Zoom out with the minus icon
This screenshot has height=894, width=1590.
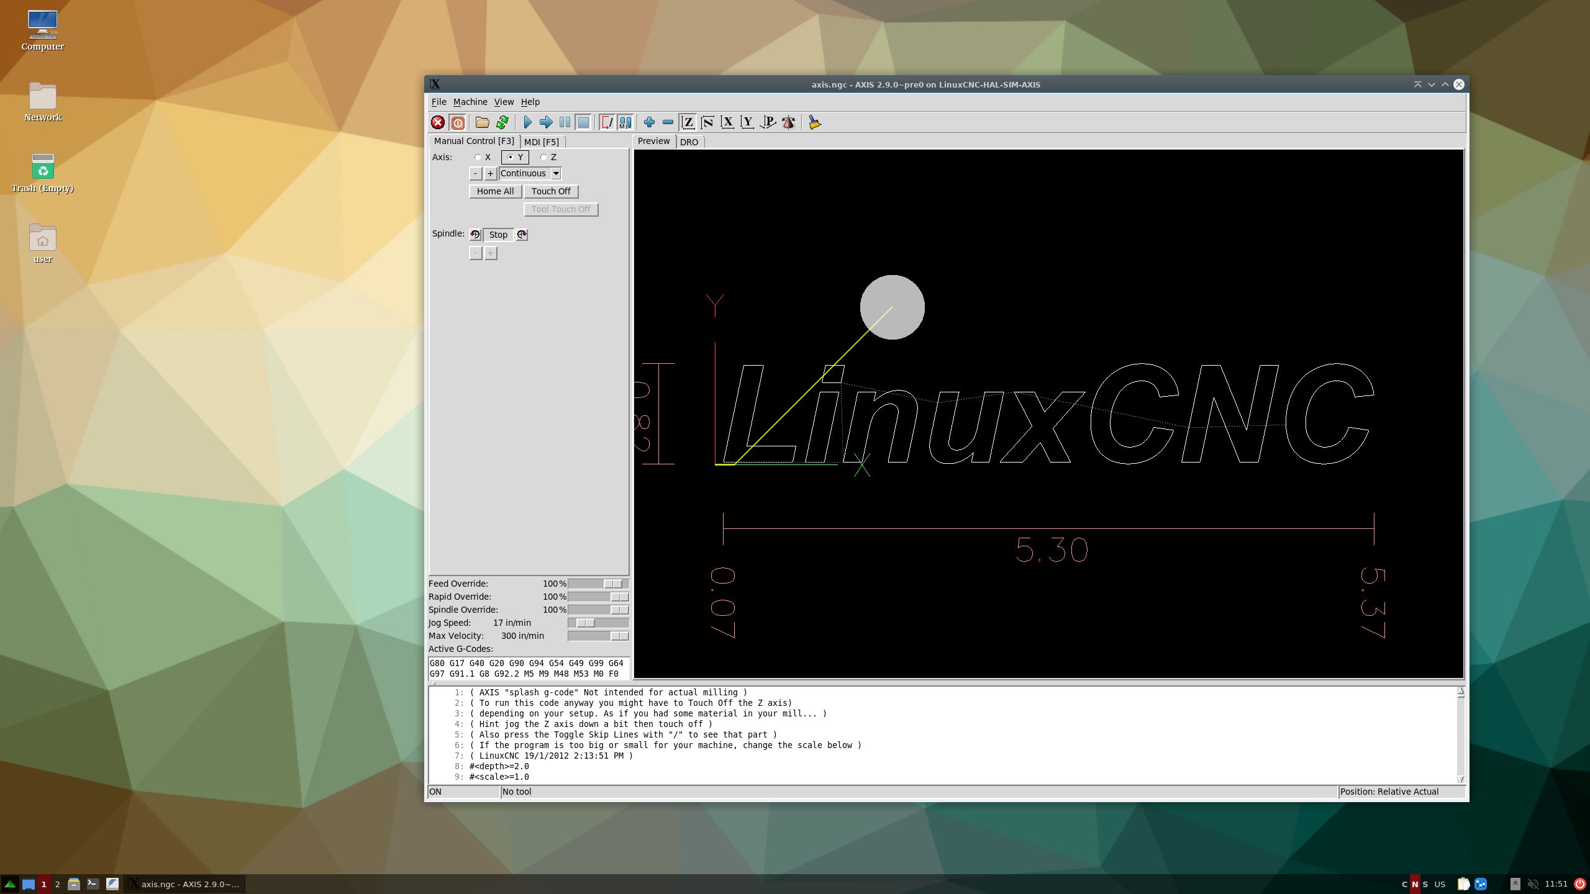click(668, 122)
